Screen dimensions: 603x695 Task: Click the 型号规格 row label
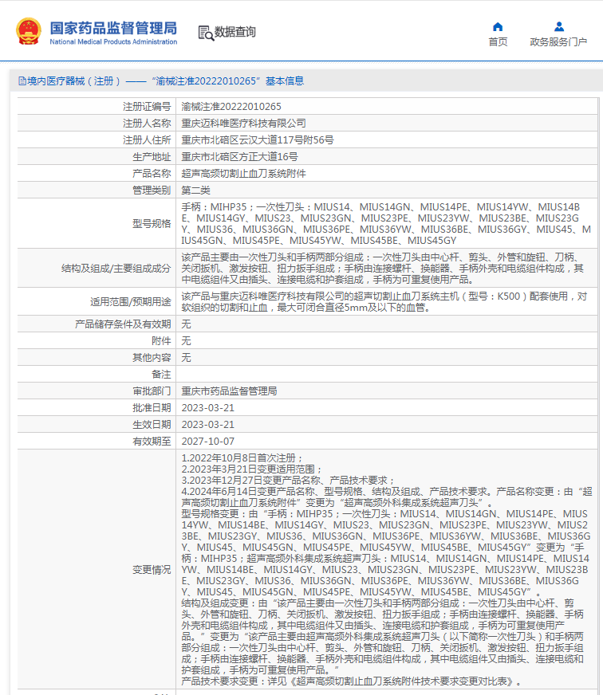(x=152, y=224)
